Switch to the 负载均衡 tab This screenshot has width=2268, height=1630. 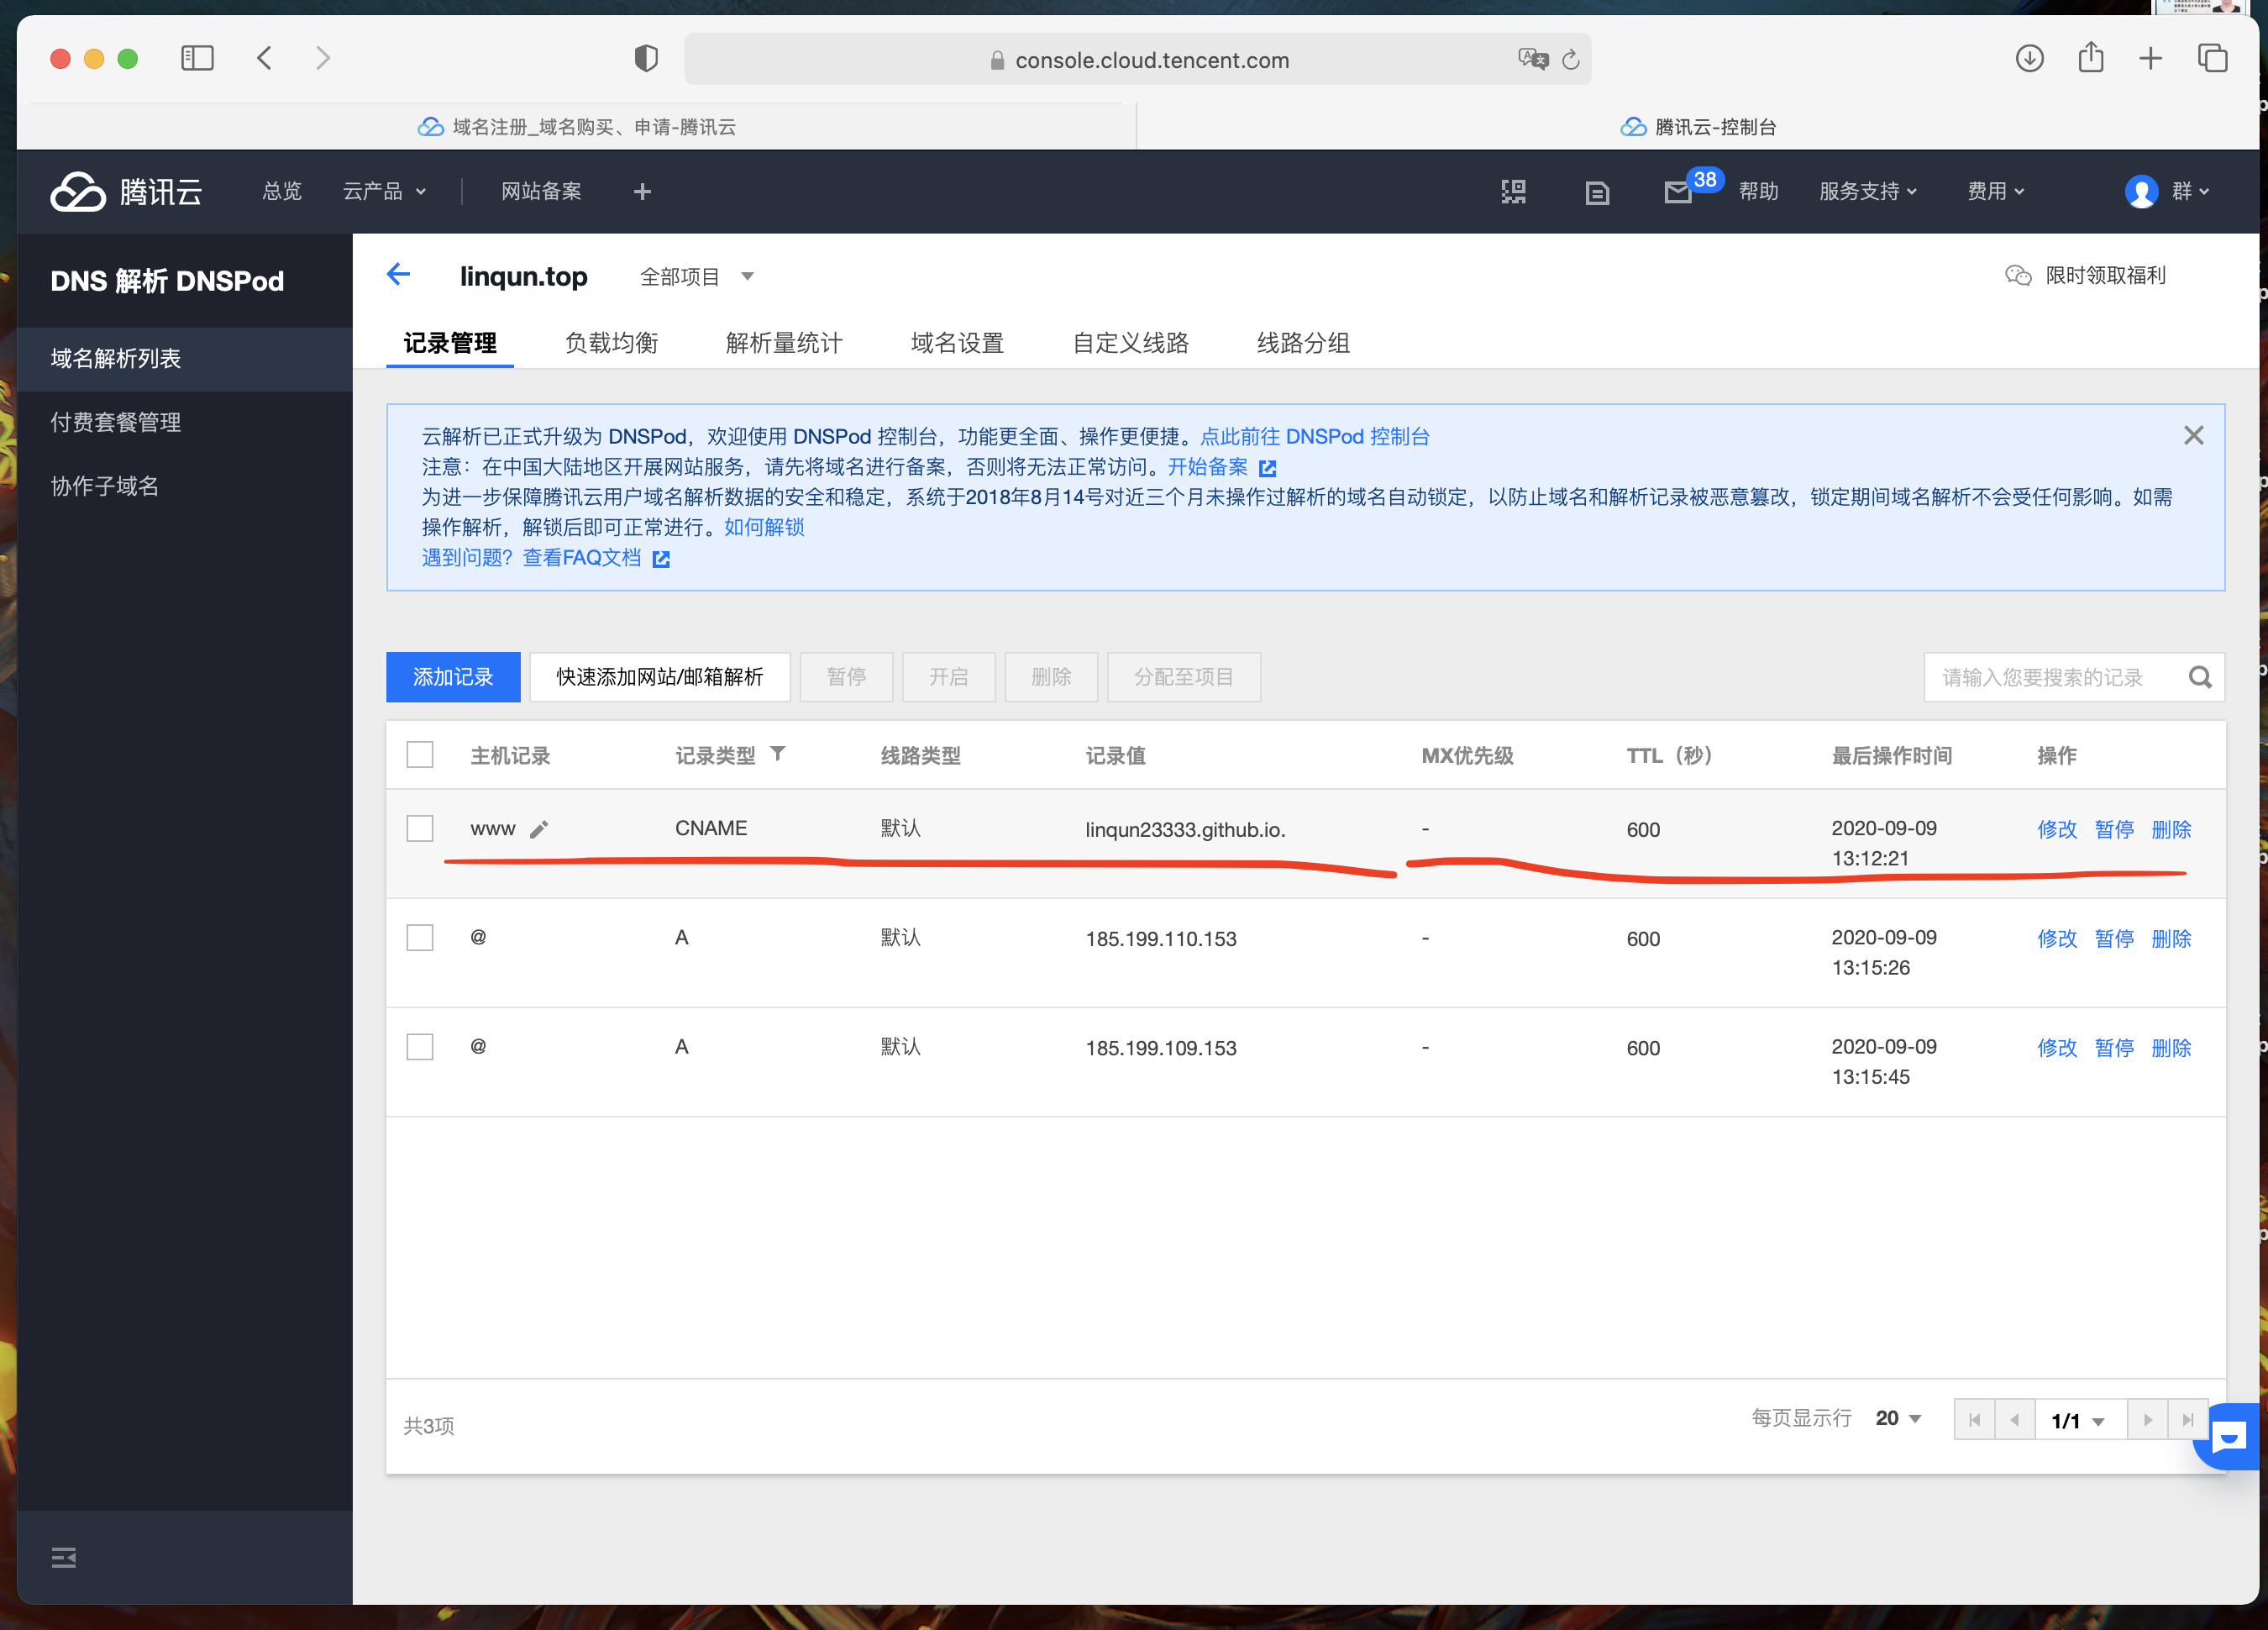611,343
